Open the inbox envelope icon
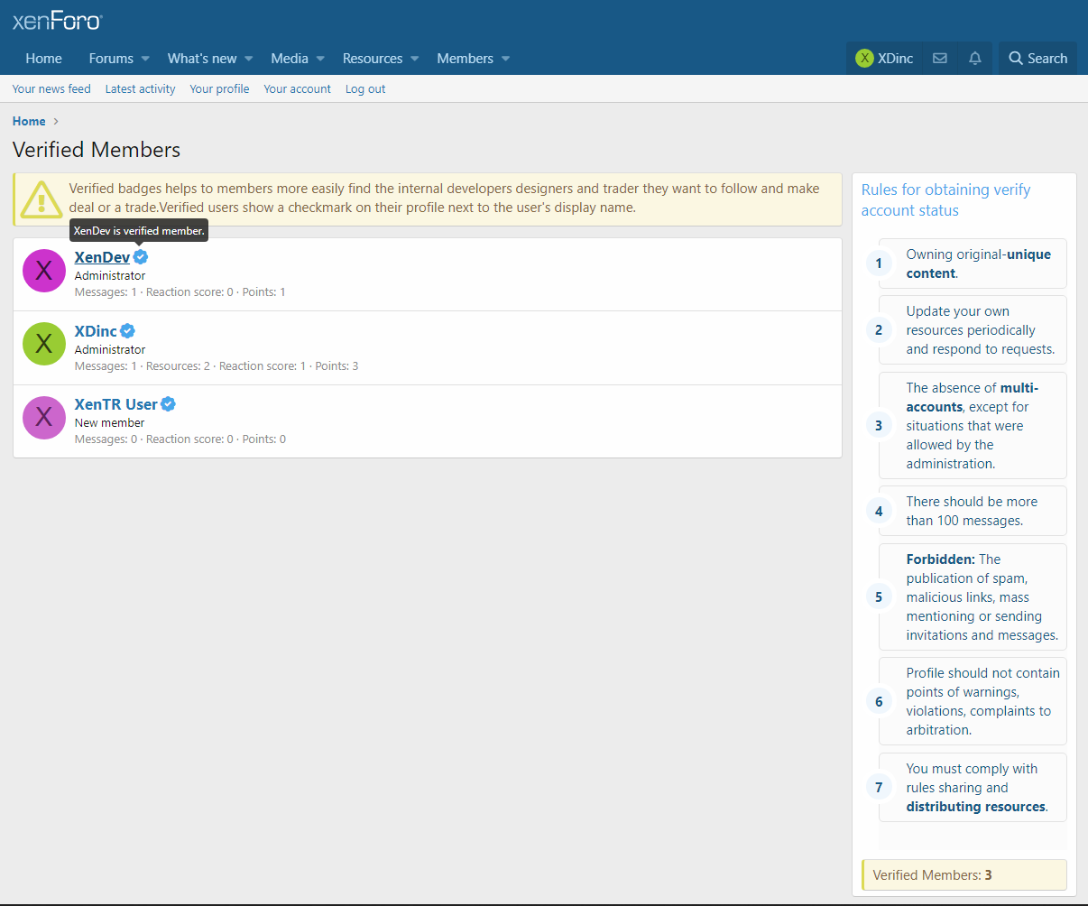The image size is (1088, 906). pos(939,59)
